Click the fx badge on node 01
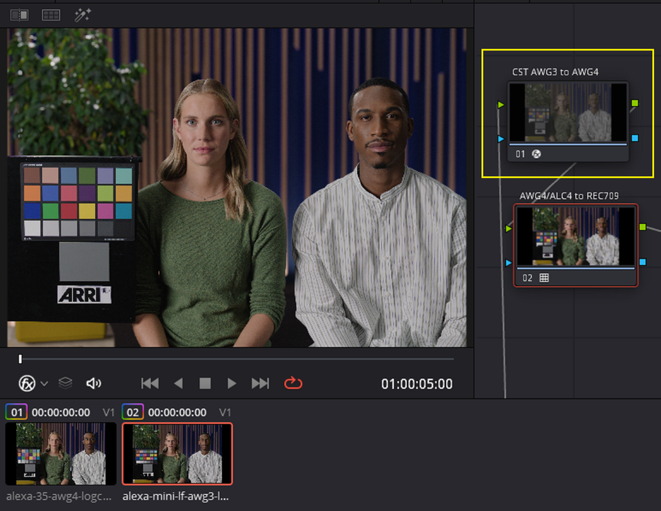The width and height of the screenshot is (661, 511). (536, 154)
